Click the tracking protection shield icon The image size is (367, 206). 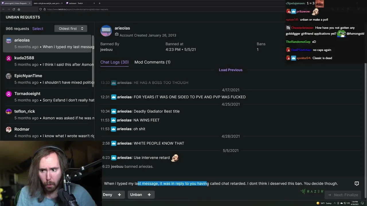pos(40,9)
